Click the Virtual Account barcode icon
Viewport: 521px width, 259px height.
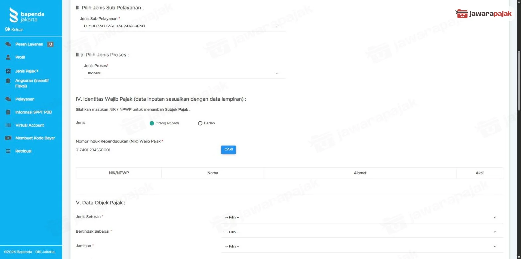tap(8, 125)
